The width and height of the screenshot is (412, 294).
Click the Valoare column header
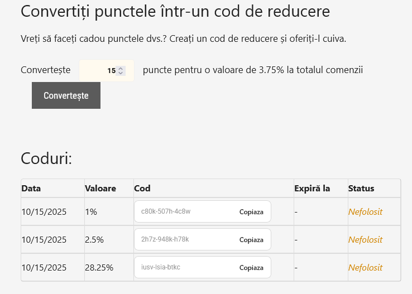(100, 189)
